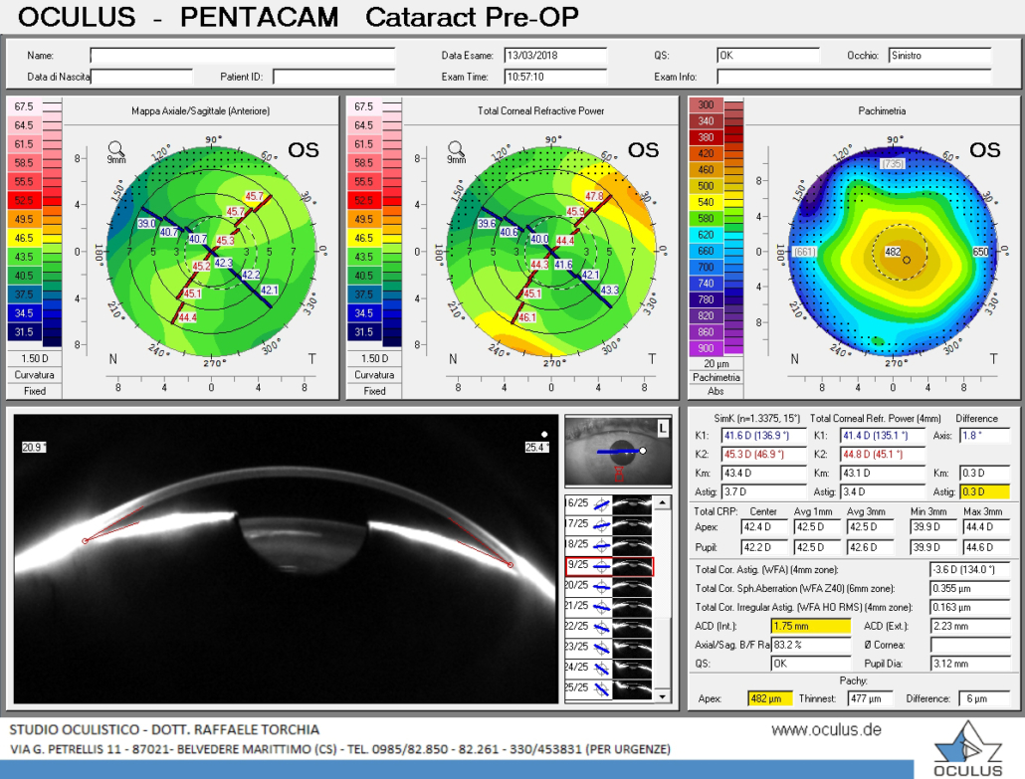Open the www.oculus.de link
Screen dimensions: 1025x779
[x=826, y=730]
